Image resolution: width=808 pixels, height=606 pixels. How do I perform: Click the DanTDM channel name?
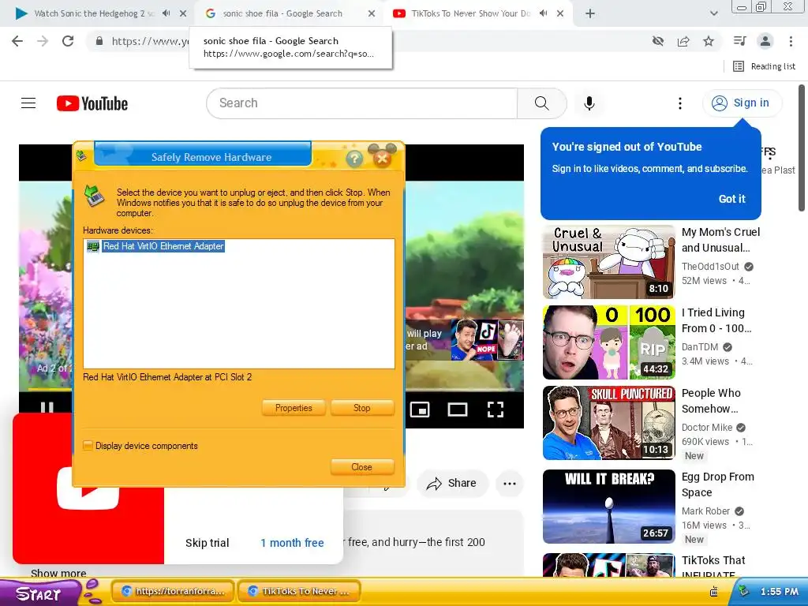700,347
